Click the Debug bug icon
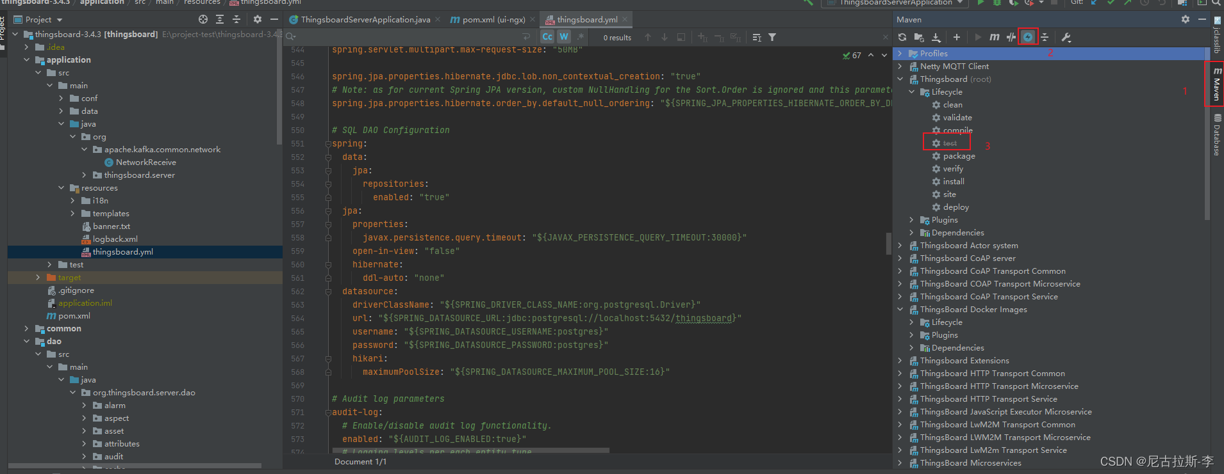Screen dimensions: 1224x474 pos(997,3)
